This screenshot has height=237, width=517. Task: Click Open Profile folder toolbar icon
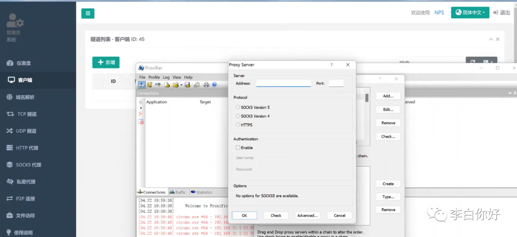175,85
